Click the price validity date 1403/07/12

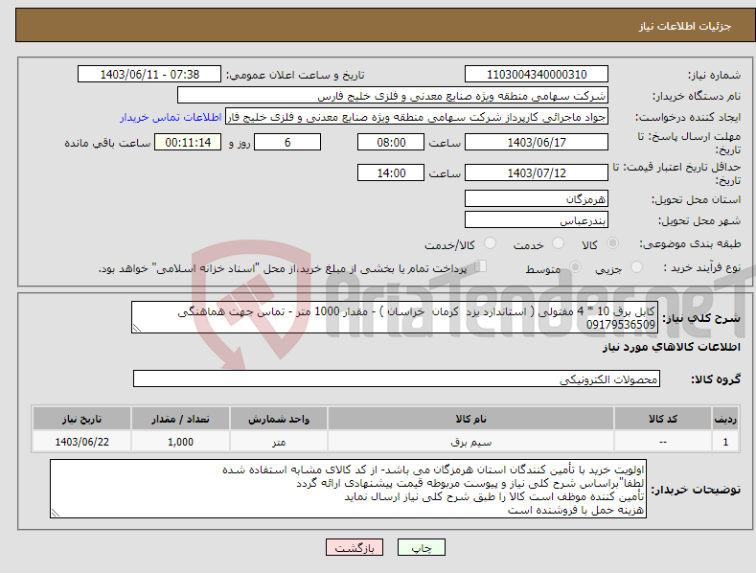[x=537, y=172]
